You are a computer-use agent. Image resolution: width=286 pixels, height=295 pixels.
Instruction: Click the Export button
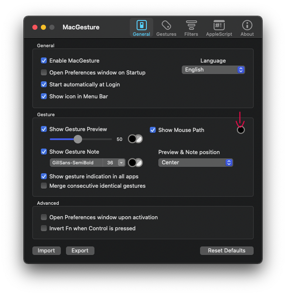click(80, 251)
